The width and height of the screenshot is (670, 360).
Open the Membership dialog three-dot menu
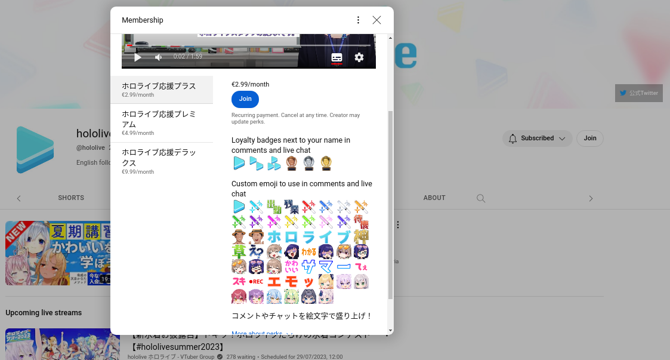tap(358, 20)
